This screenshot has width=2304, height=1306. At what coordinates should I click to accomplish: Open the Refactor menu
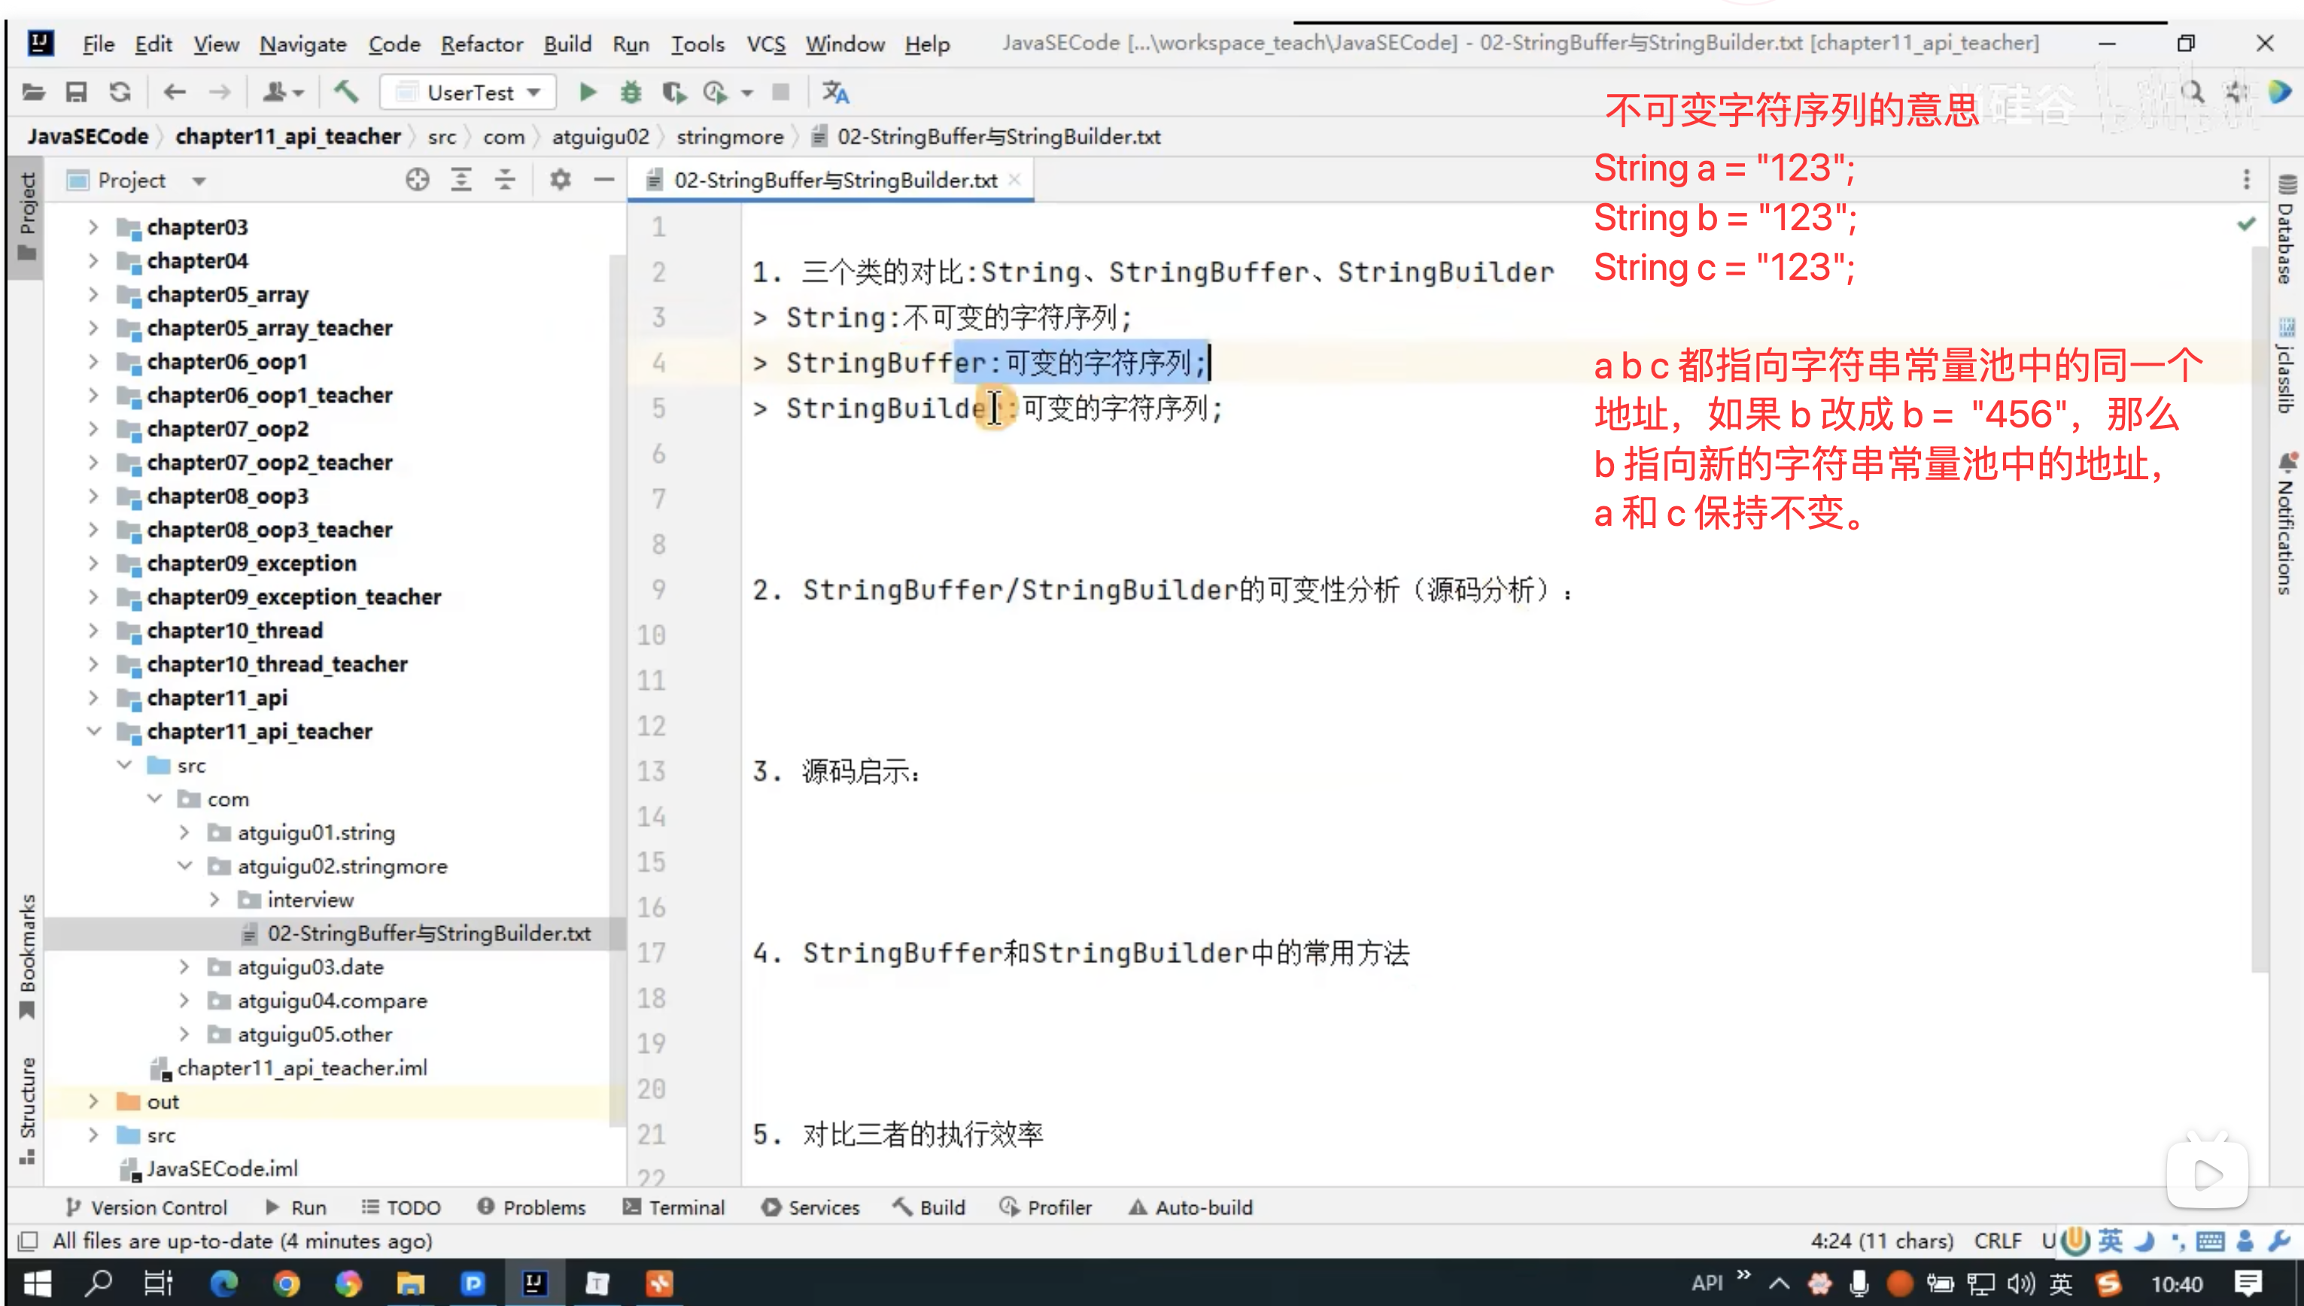tap(481, 44)
